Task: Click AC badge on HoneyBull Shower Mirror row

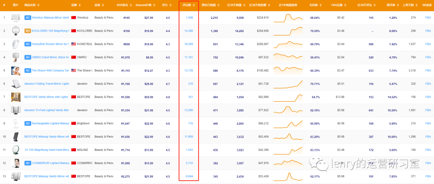Action: (27, 44)
